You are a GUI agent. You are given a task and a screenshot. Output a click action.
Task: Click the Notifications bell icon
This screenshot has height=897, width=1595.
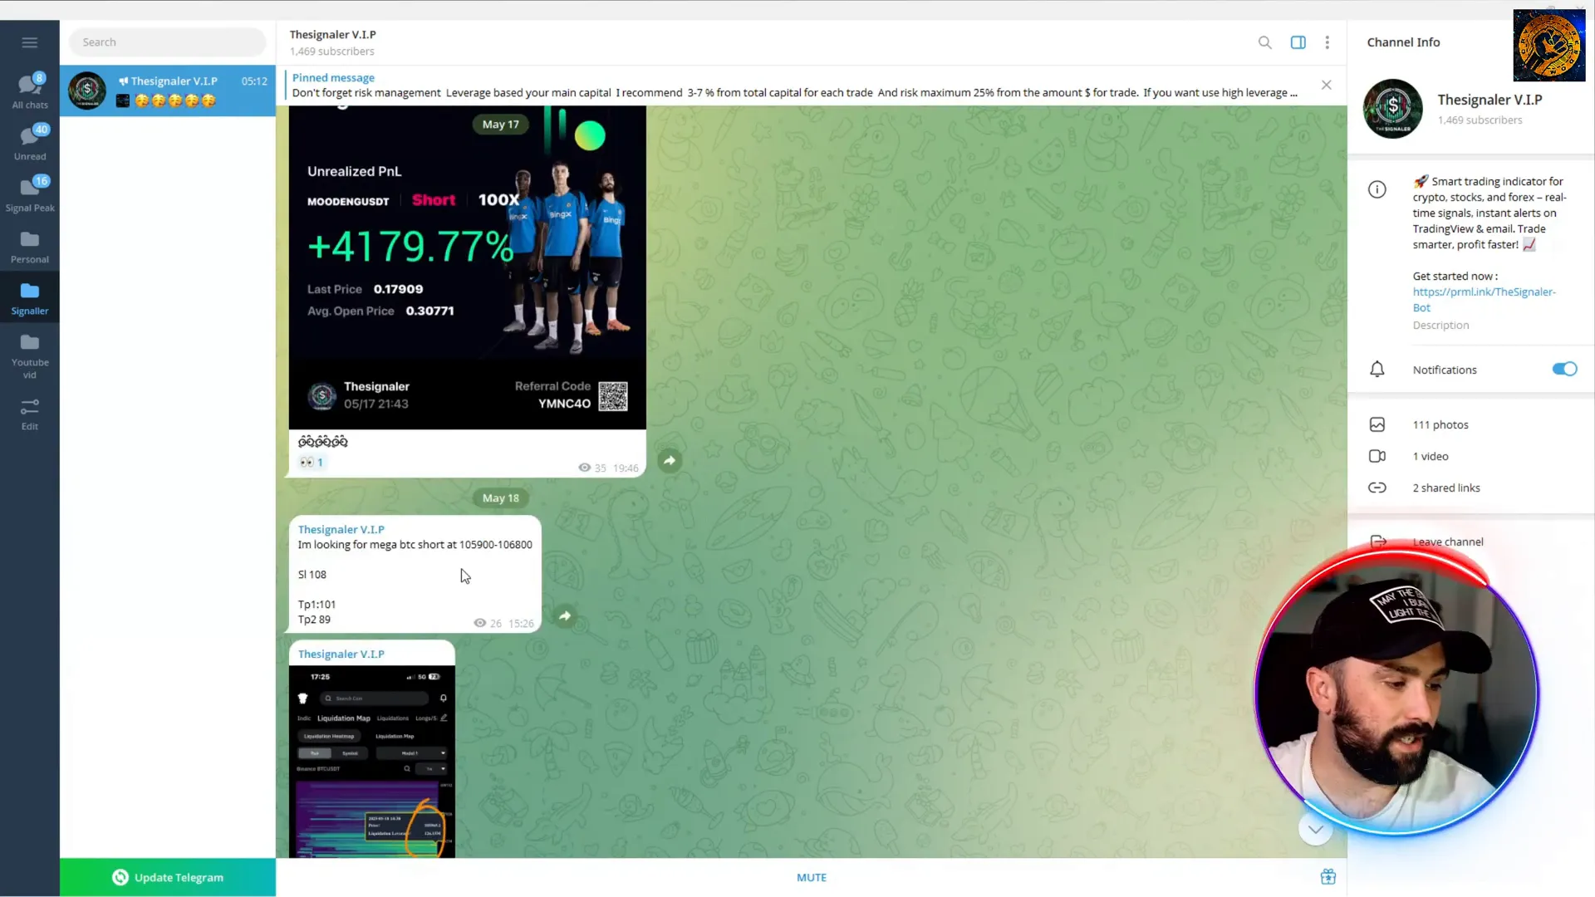tap(1377, 370)
